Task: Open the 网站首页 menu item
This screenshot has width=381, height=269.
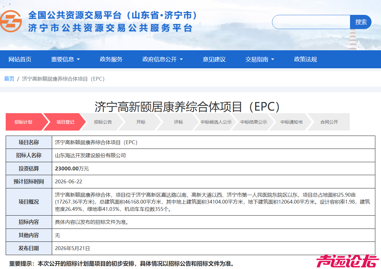Action: pyautogui.click(x=20, y=59)
